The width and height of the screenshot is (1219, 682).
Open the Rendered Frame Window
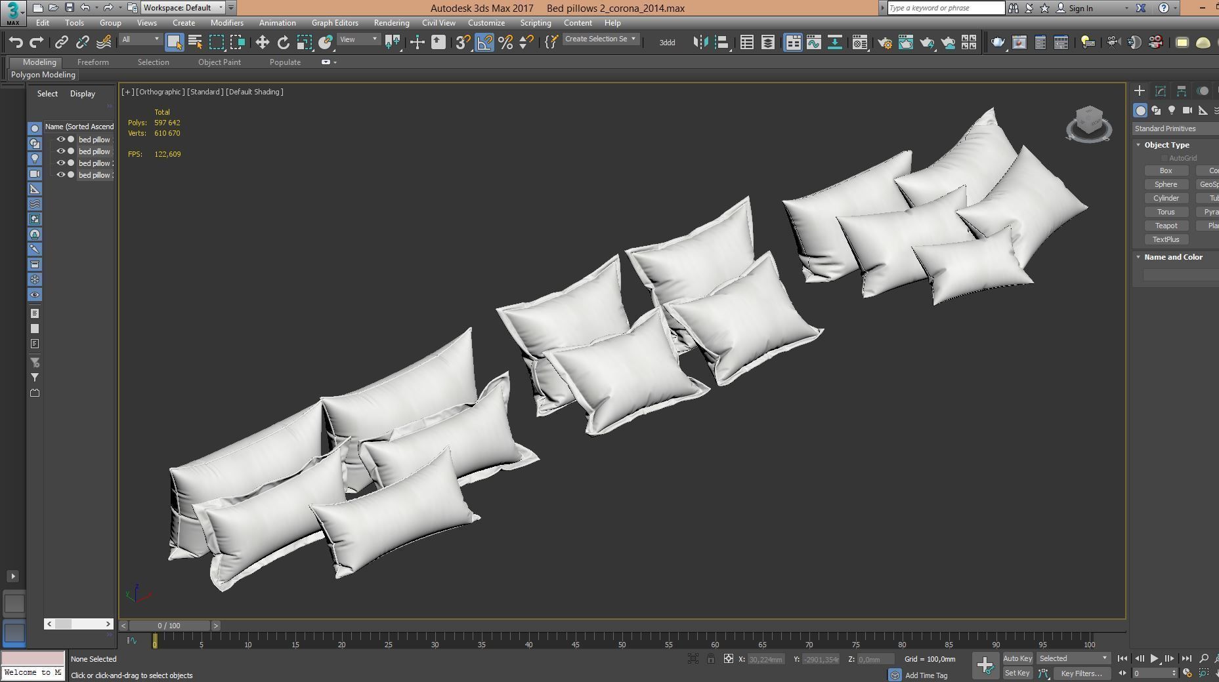click(x=906, y=43)
